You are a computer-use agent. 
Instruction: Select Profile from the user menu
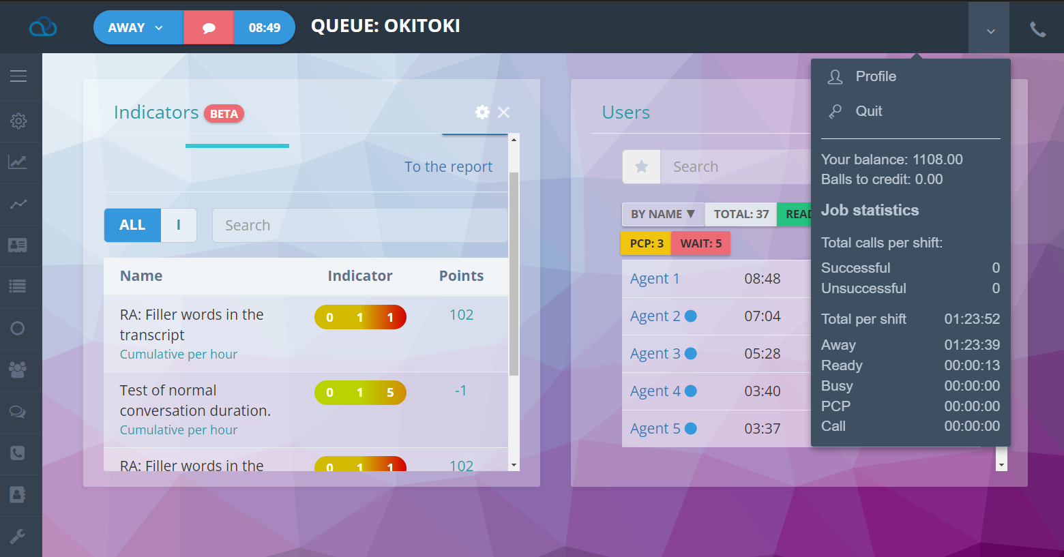[x=876, y=77]
